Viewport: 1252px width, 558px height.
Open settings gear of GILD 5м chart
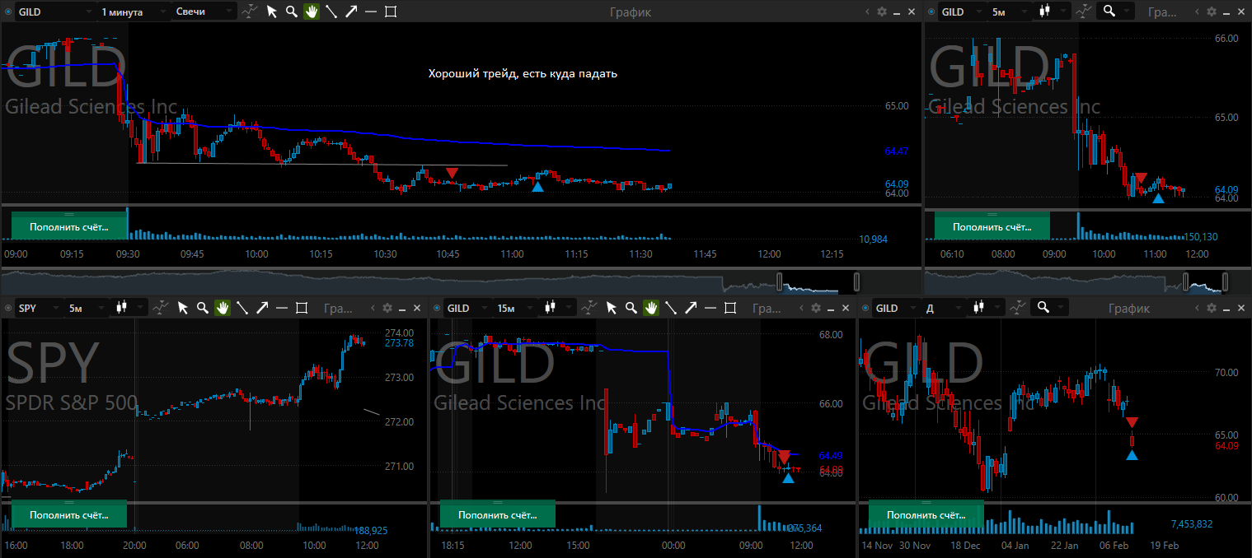click(1212, 12)
